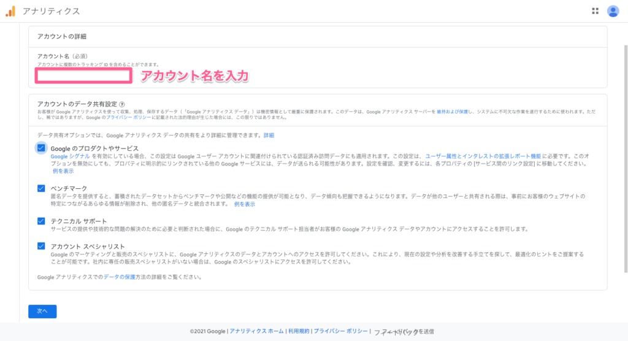Screen dimensions: 628x341
Task: Open the Google シグナル link
Action: tap(71, 156)
